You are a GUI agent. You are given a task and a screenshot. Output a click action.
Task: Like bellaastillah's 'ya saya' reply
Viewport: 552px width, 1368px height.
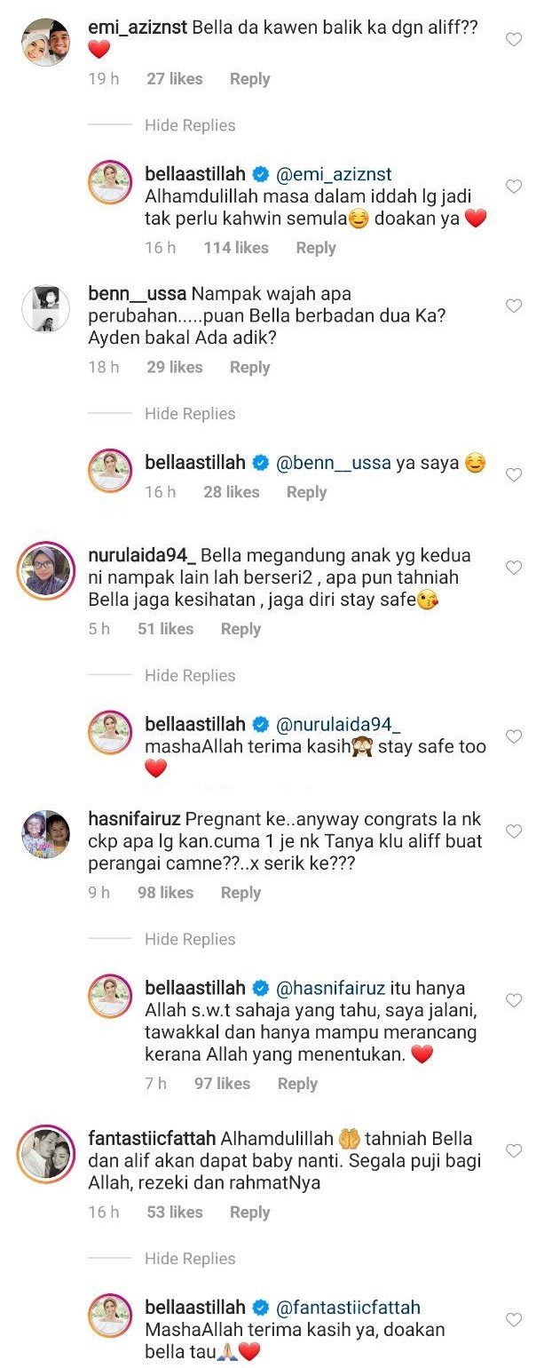[x=513, y=475]
